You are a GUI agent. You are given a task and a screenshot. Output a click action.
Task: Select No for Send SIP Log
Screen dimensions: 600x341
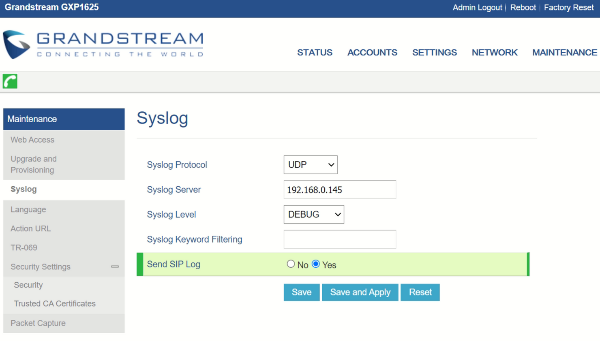(x=291, y=264)
